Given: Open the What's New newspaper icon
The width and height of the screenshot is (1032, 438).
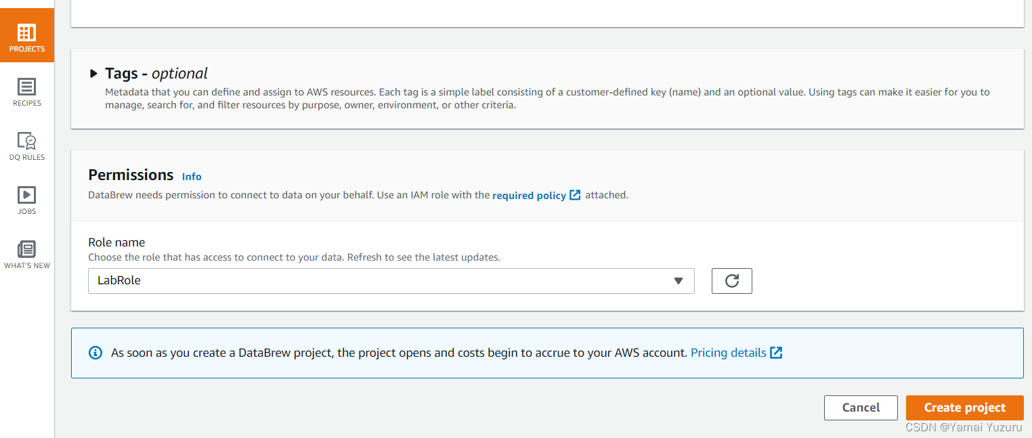Looking at the screenshot, I should point(27,249).
